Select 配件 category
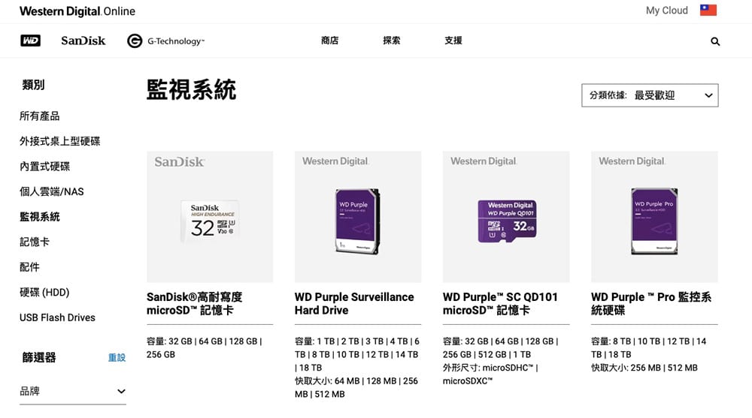The height and width of the screenshot is (418, 752). [x=30, y=267]
